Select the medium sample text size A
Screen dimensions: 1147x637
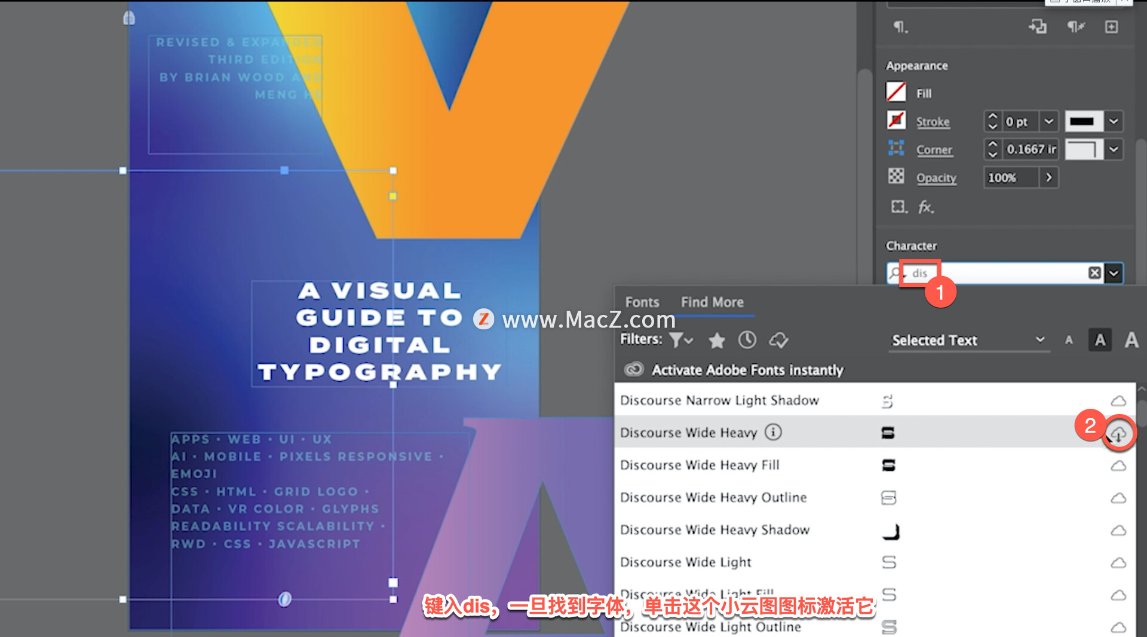click(1100, 340)
